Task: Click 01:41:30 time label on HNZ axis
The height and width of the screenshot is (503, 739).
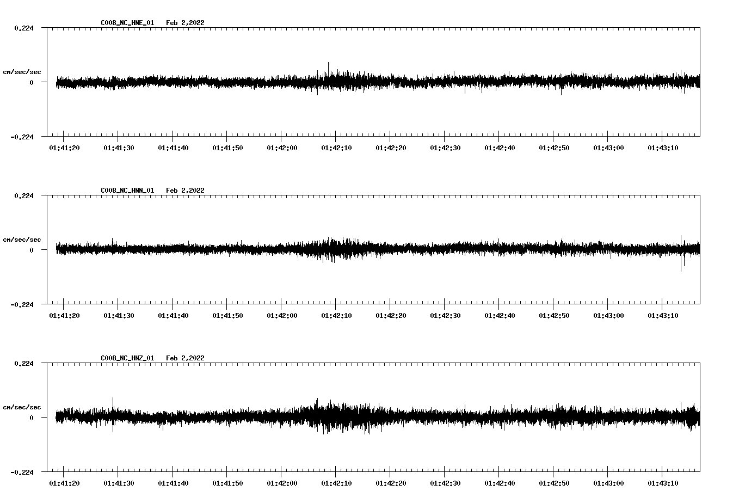Action: point(119,483)
